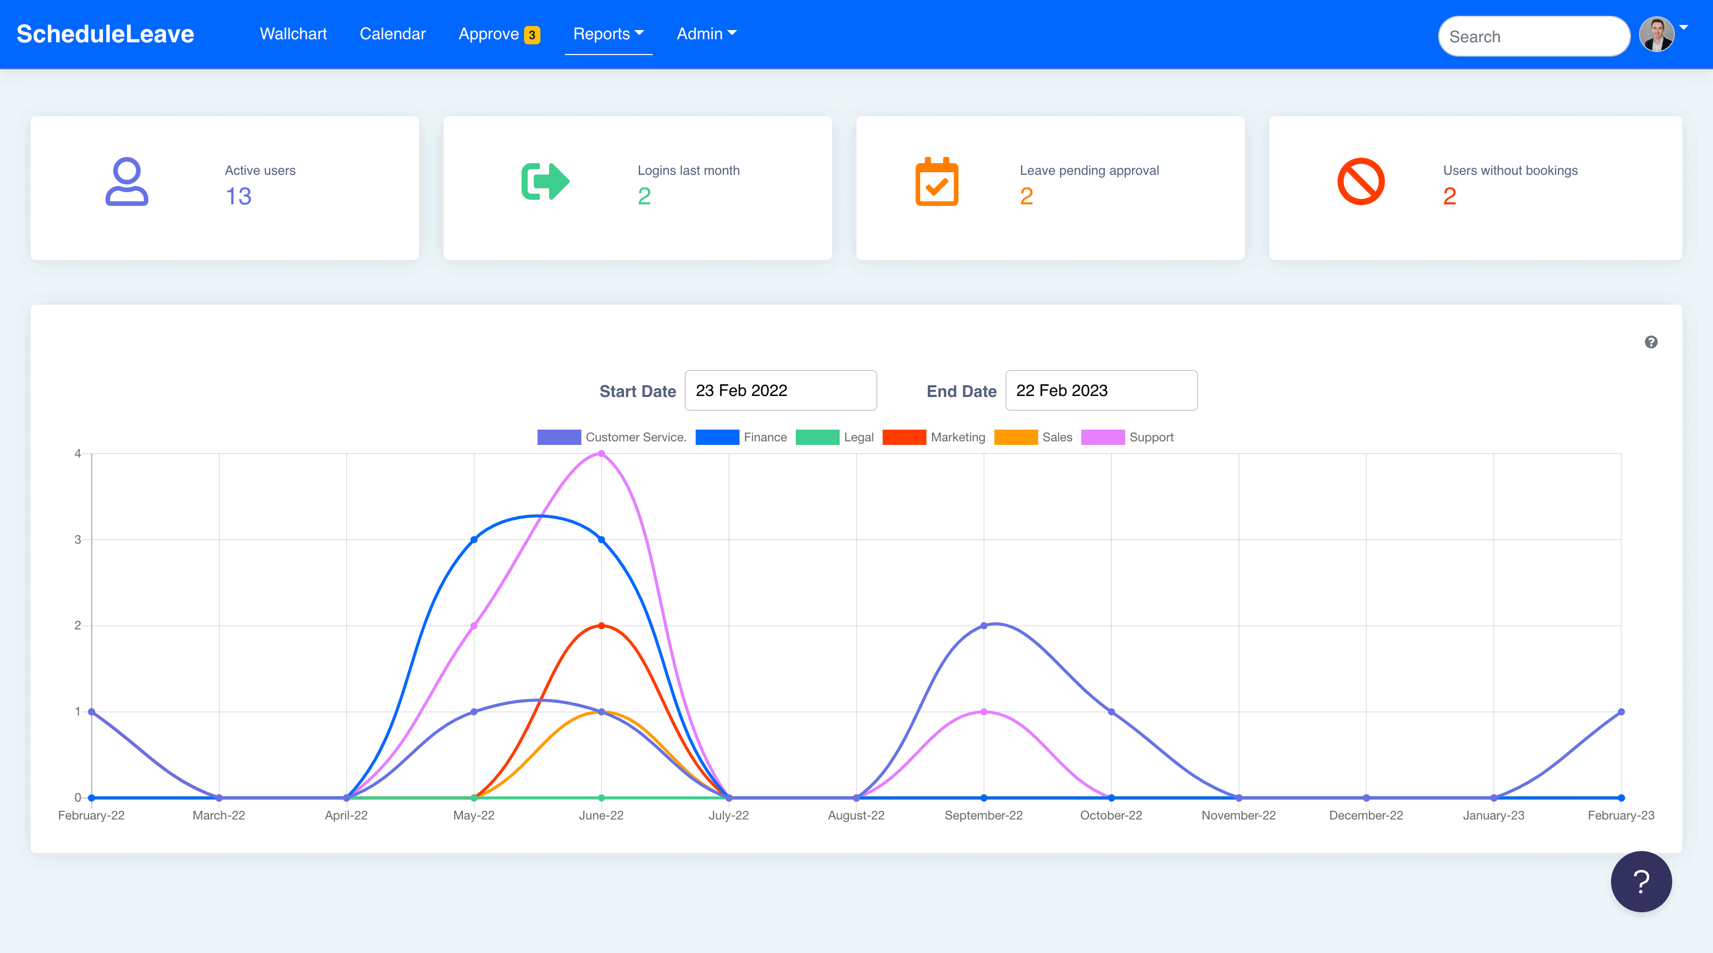Viewport: 1713px width, 953px height.
Task: Expand the Admin dropdown menu
Action: [x=706, y=34]
